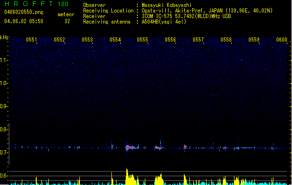This screenshot has height=185, width=292.
Task: Click the 0559 time marker
Action: tap(254, 40)
